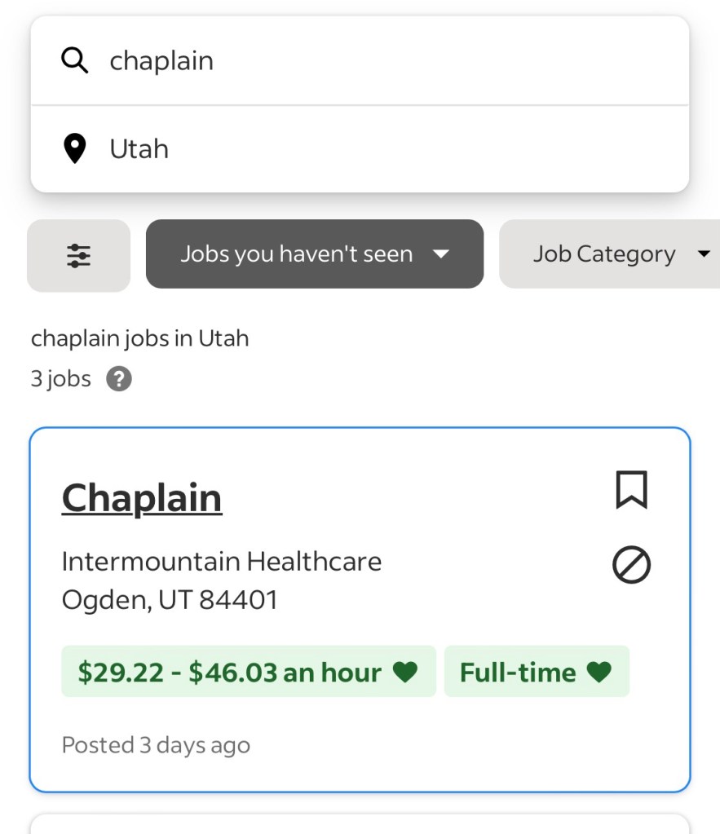
Task: Click the arrow on "Jobs you haven't seen"
Action: click(441, 254)
